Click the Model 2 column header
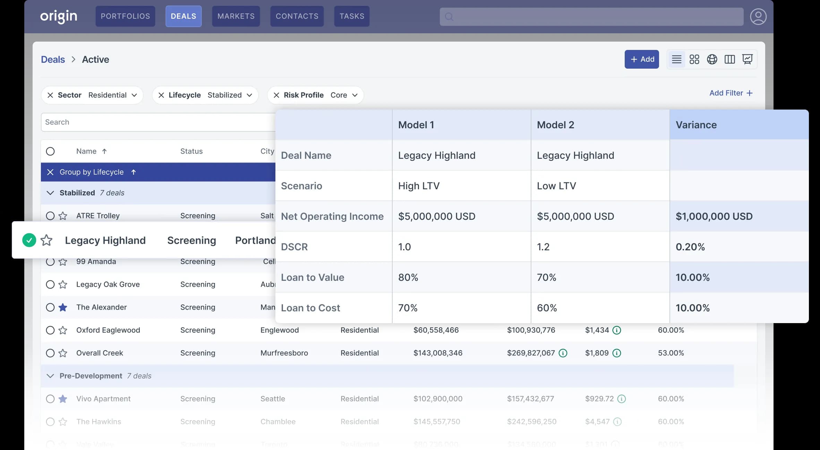 [600, 125]
